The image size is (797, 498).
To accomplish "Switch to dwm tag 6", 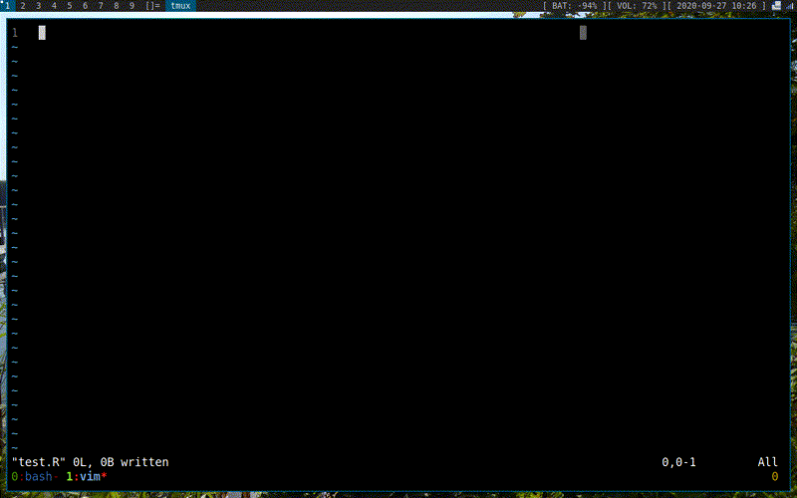I will (x=85, y=6).
